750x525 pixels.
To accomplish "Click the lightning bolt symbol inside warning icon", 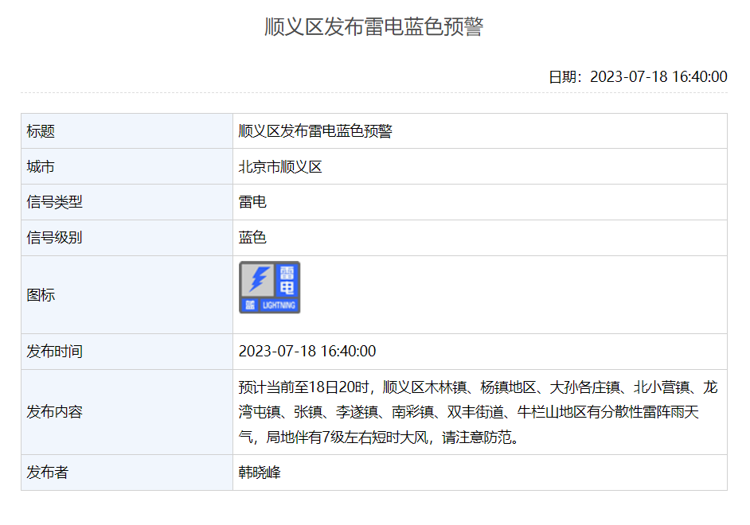I will pyautogui.click(x=258, y=279).
